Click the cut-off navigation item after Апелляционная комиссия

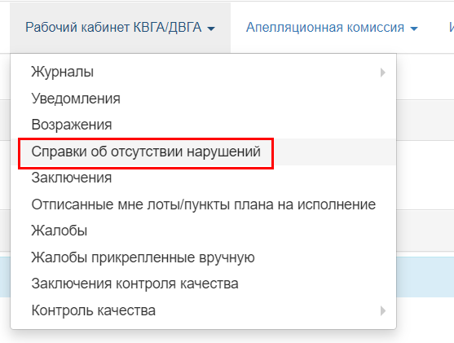pyautogui.click(x=451, y=28)
